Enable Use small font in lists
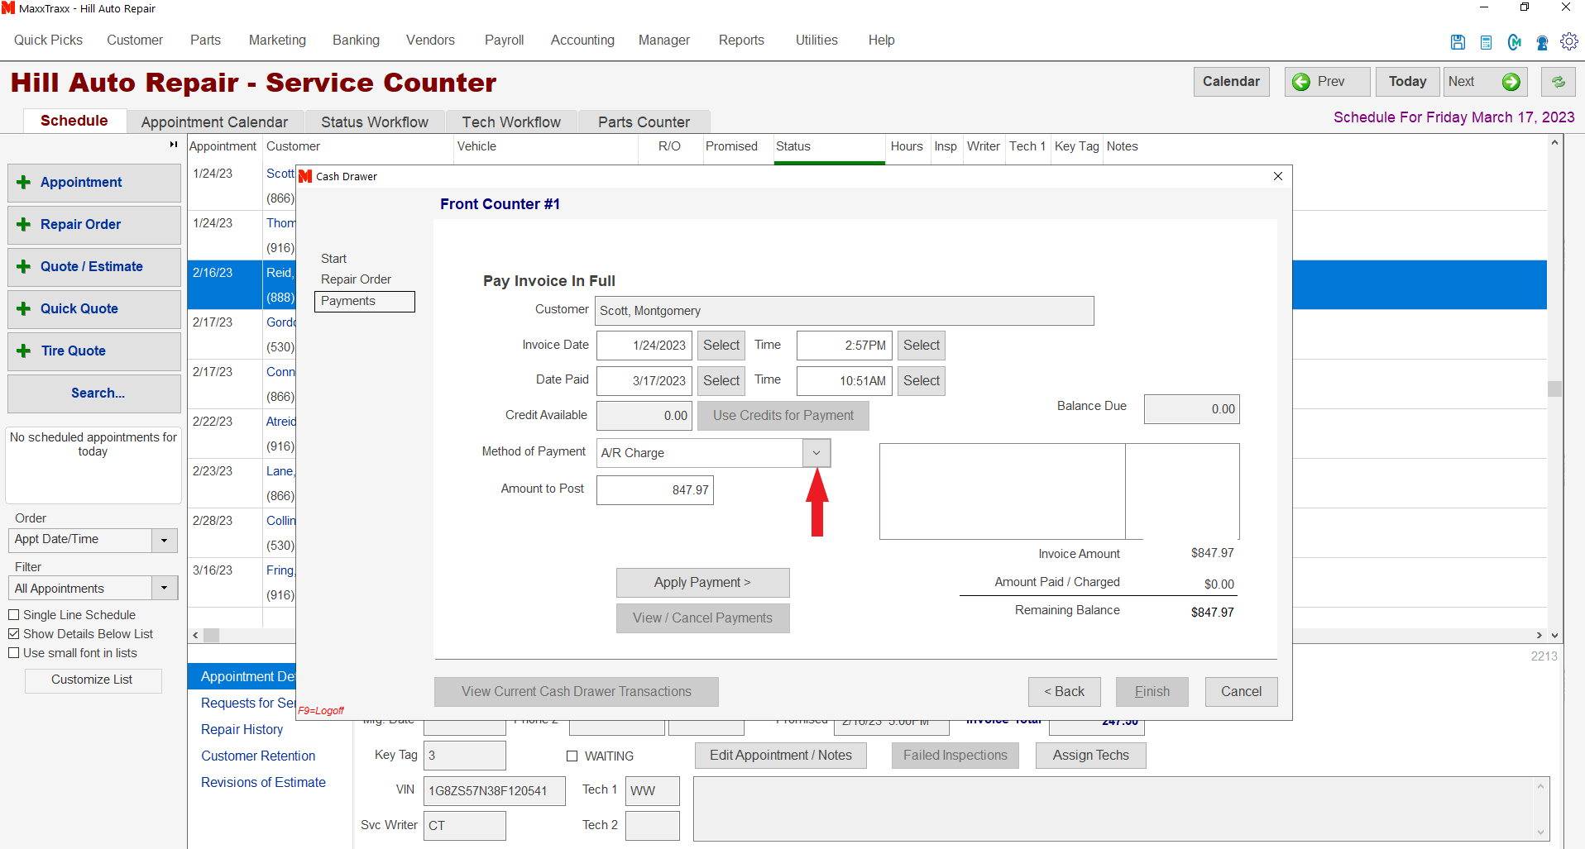The width and height of the screenshot is (1585, 849). point(14,653)
